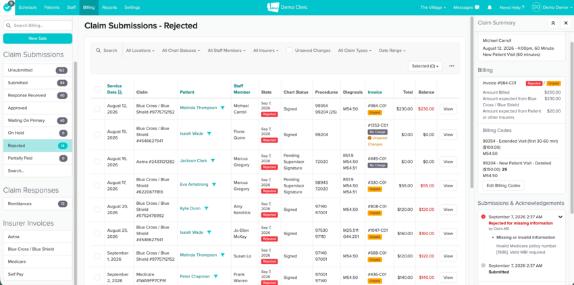Open Medicare insurer invoices
Screen dimensions: 574x285
click(x=38, y=261)
